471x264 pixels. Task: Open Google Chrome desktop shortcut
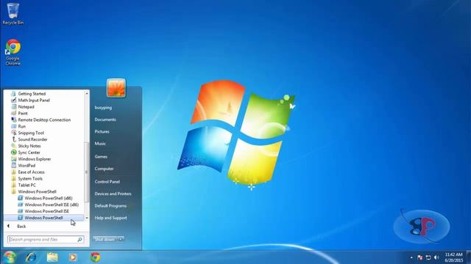coord(13,52)
